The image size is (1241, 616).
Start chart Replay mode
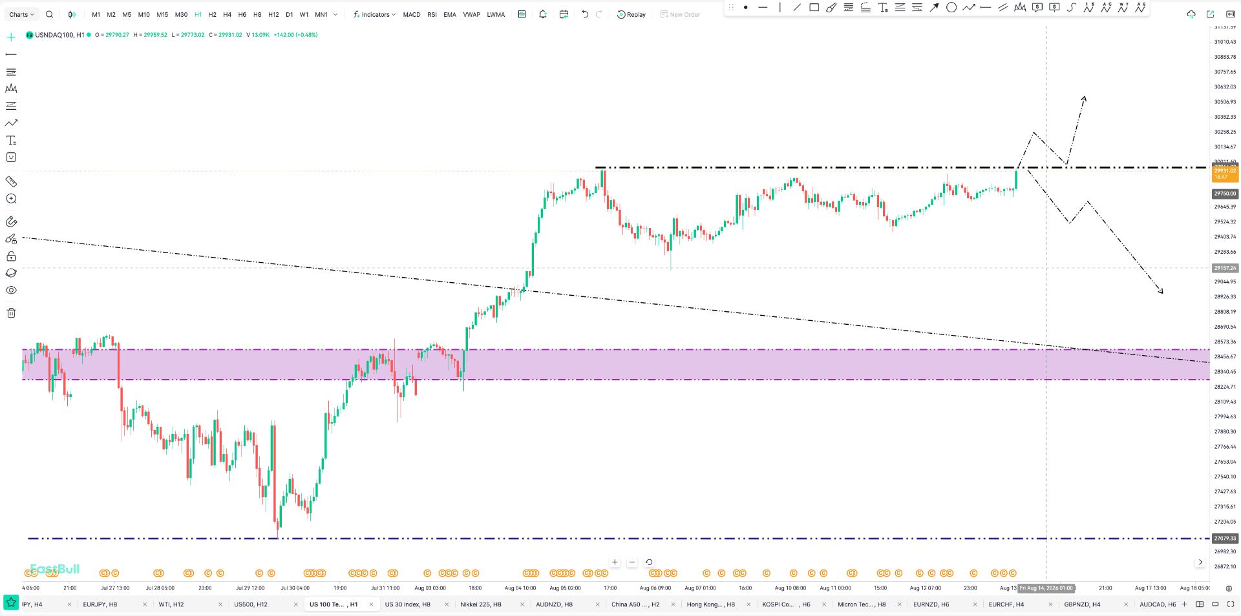pyautogui.click(x=631, y=14)
